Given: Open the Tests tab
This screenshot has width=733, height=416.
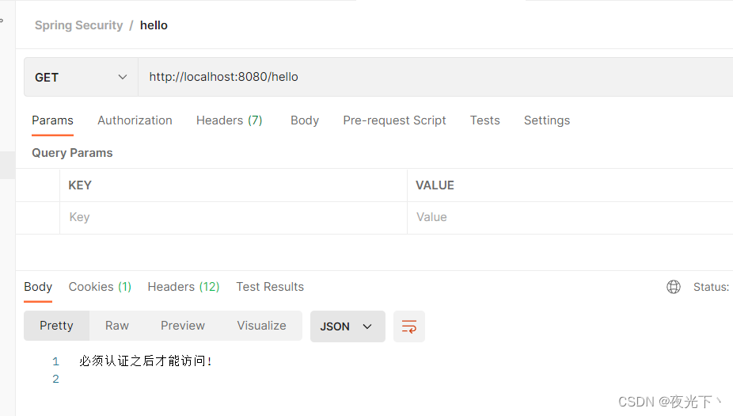Looking at the screenshot, I should point(484,120).
